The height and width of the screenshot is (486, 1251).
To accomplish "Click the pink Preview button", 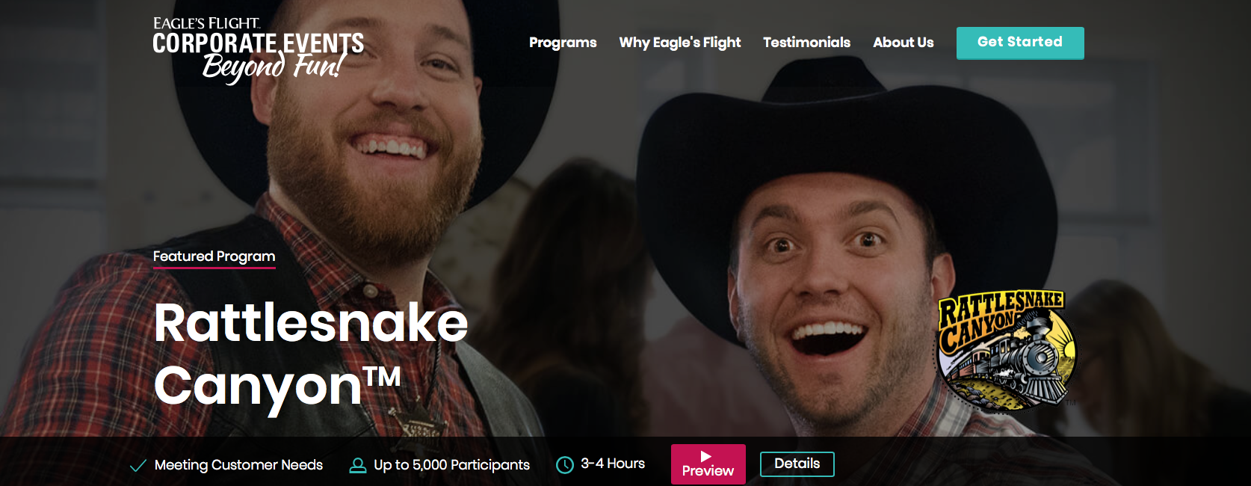I will [708, 464].
